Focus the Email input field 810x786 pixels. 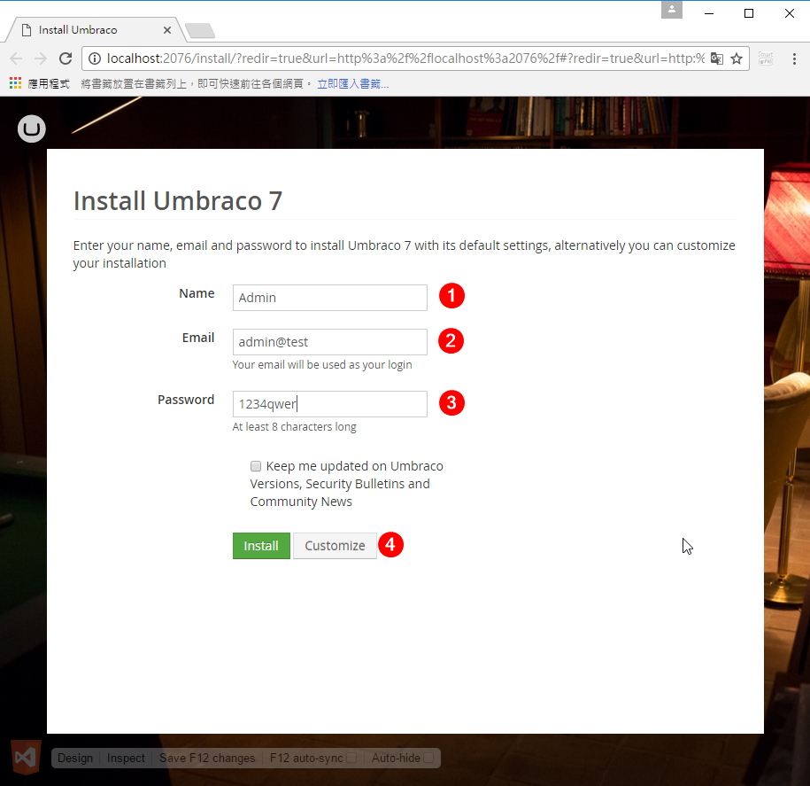pos(329,342)
